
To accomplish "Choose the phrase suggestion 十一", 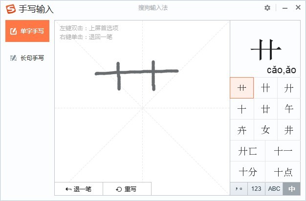I will (x=283, y=151).
